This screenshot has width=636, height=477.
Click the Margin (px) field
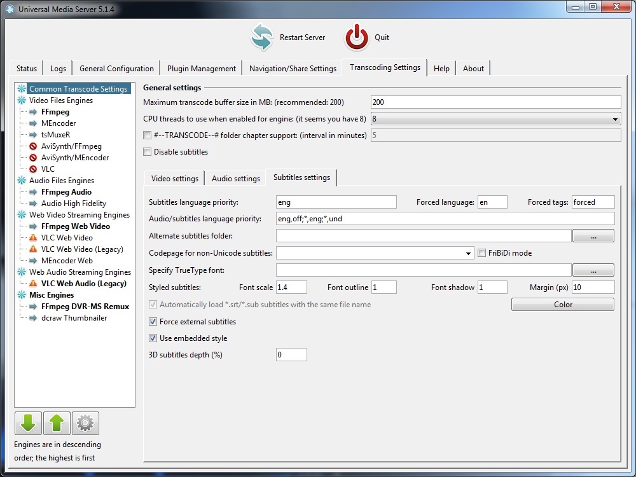coord(593,287)
